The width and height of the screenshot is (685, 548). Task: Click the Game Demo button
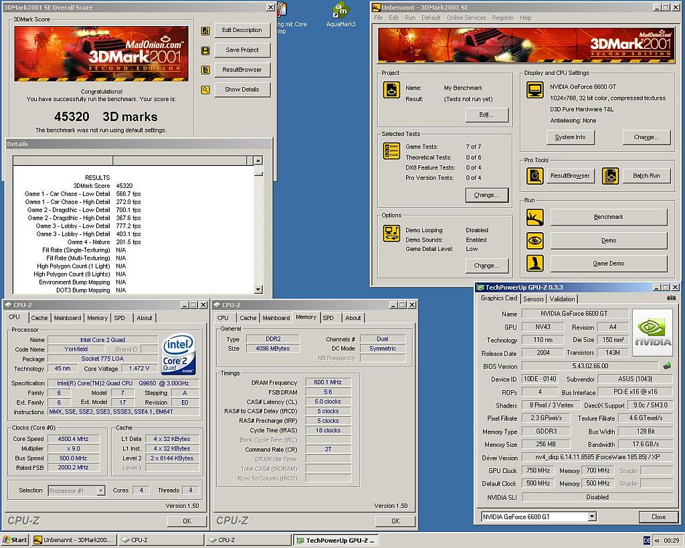coord(609,264)
